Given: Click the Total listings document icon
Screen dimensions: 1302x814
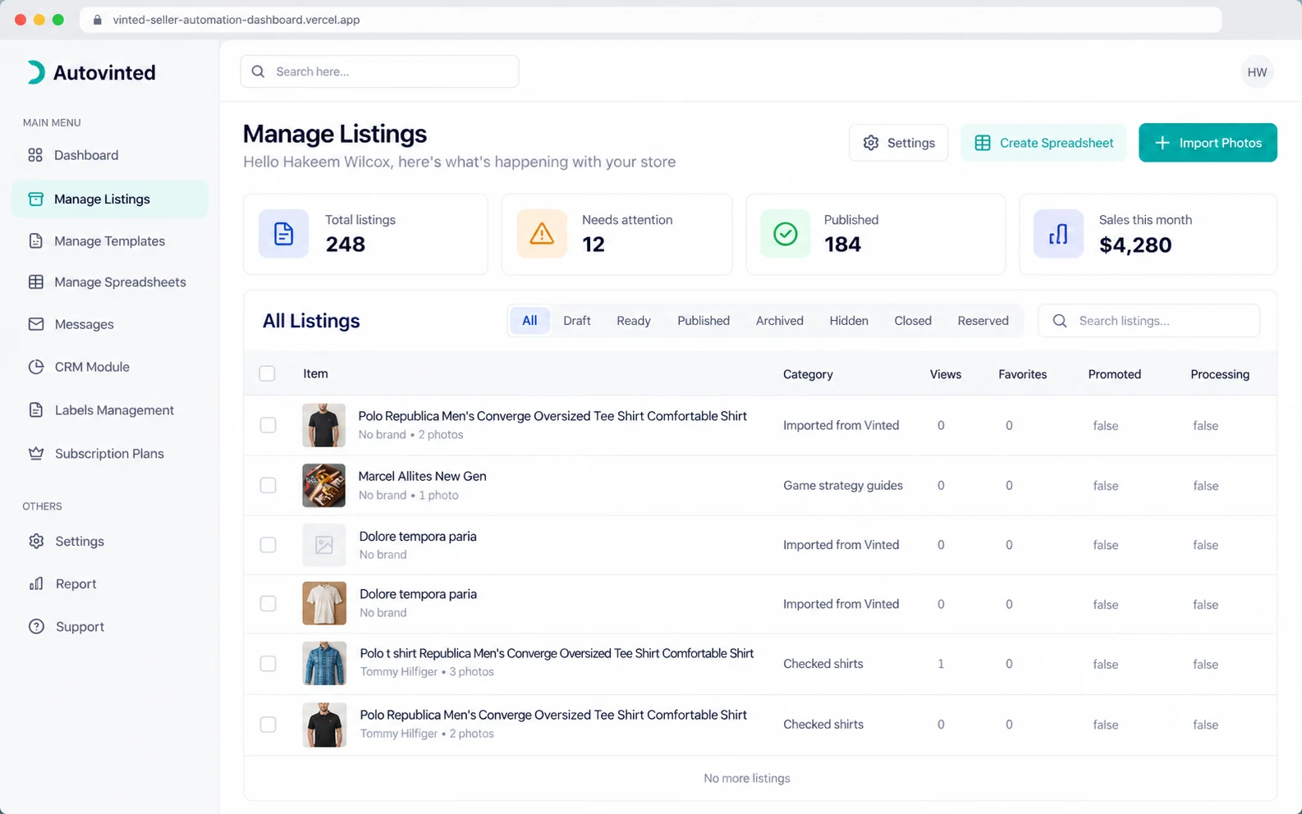Looking at the screenshot, I should pos(283,234).
